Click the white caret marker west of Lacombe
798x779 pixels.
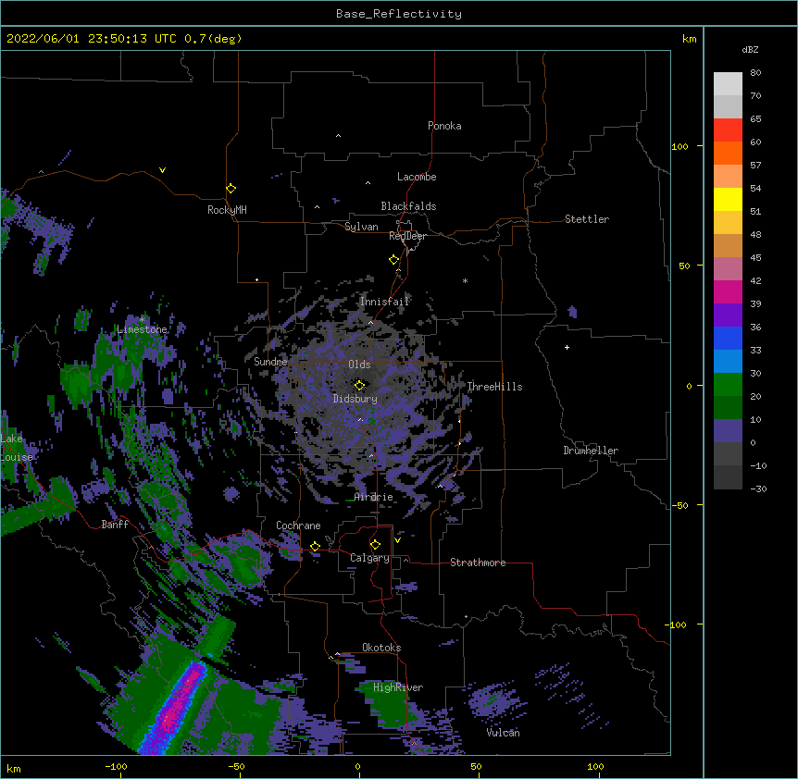pos(368,183)
